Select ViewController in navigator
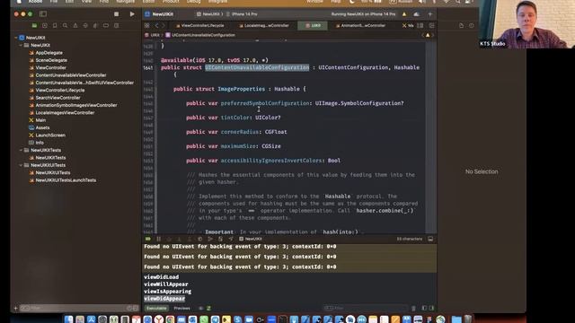575x323 pixels. pos(48,68)
